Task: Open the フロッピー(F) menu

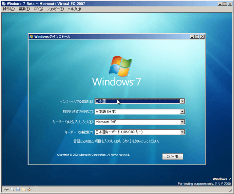Action: pos(55,9)
